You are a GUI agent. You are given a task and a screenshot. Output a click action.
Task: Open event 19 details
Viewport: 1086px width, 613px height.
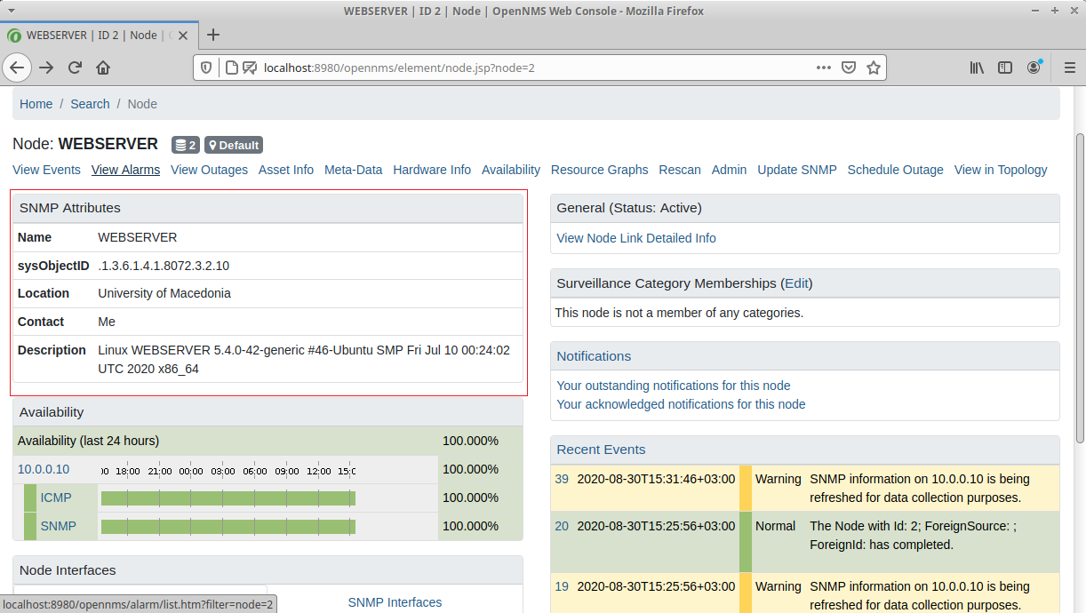pyautogui.click(x=562, y=586)
